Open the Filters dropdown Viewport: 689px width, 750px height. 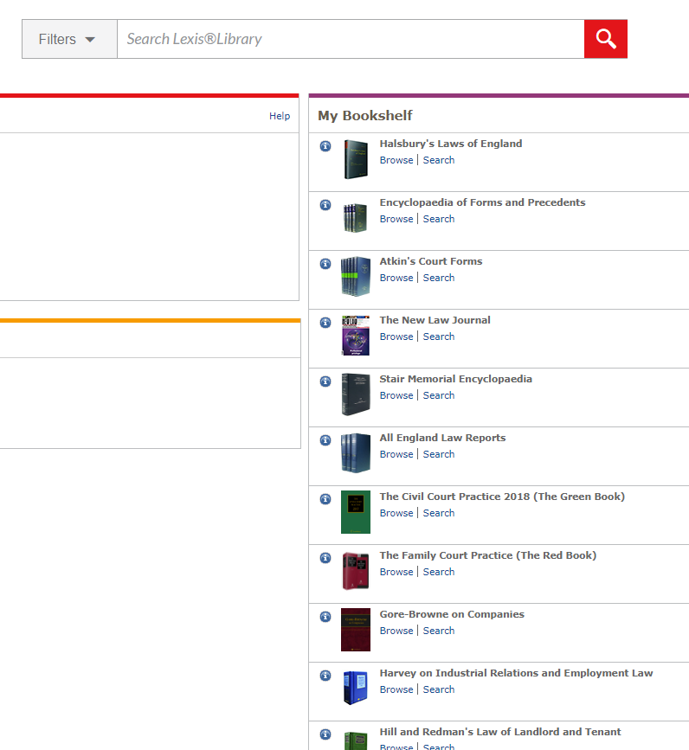[x=69, y=39]
